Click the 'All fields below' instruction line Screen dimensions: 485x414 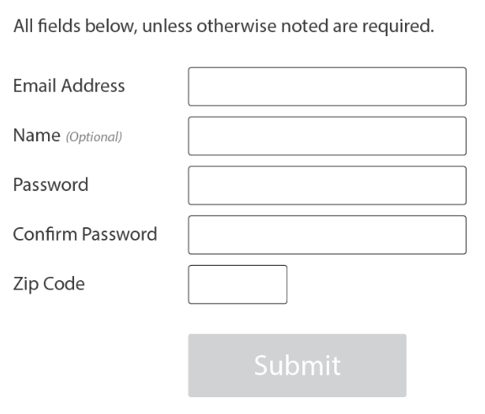(x=224, y=26)
